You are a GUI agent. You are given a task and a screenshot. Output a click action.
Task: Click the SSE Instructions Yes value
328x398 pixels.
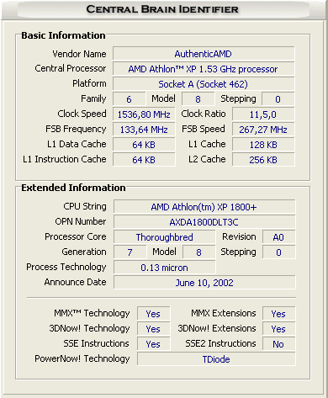click(153, 344)
